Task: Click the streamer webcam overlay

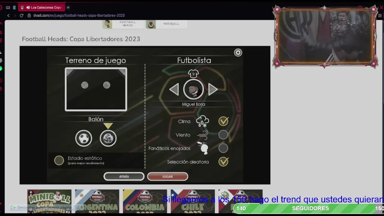Action: coord(325,37)
